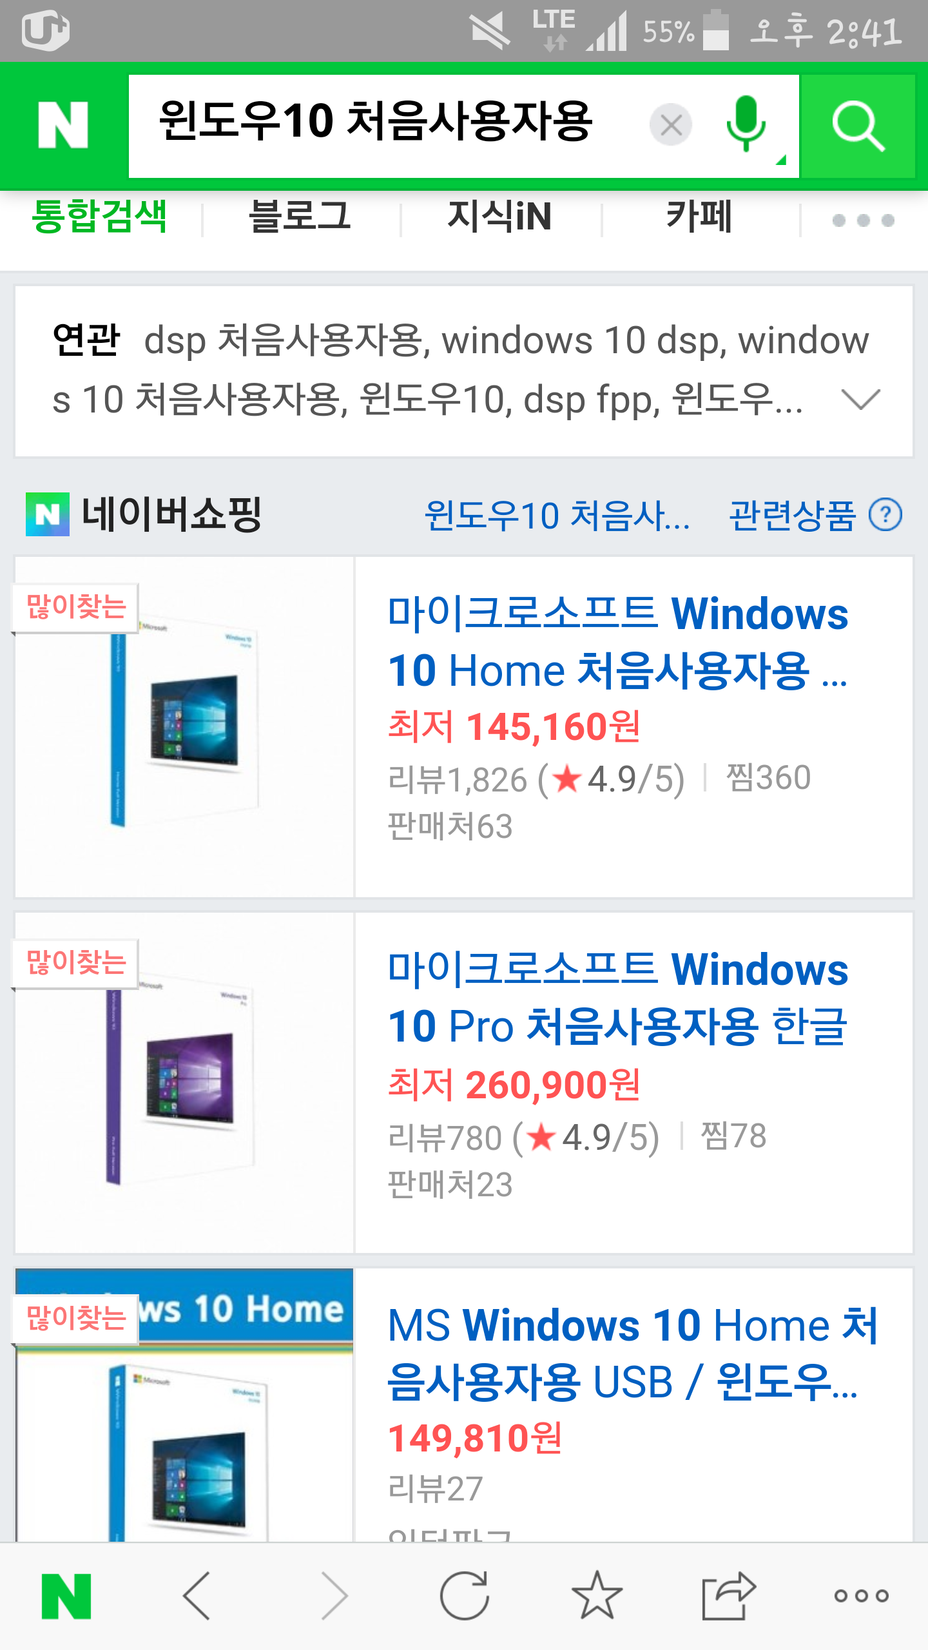Screen dimensions: 928x1650
Task: Clear the search field with X button
Action: point(671,124)
